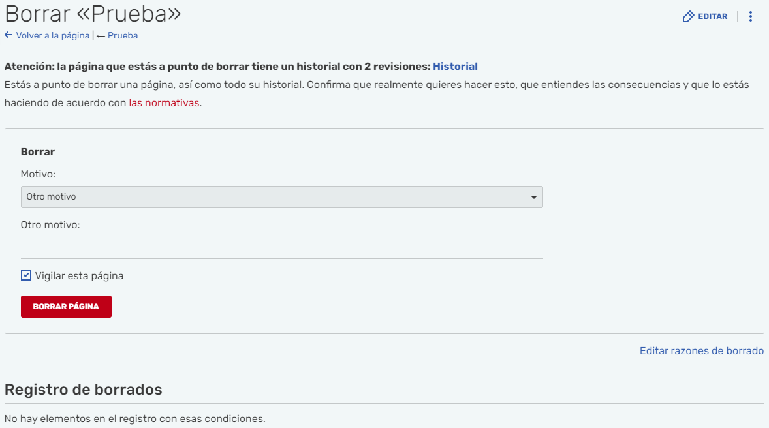Image resolution: width=769 pixels, height=428 pixels.
Task: Open the Historial revisions link
Action: pos(455,66)
